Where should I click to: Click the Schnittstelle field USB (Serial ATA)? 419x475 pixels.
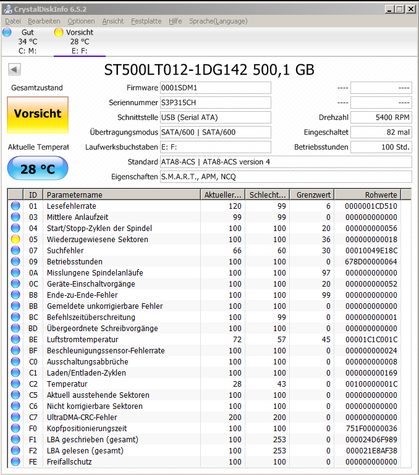click(215, 117)
